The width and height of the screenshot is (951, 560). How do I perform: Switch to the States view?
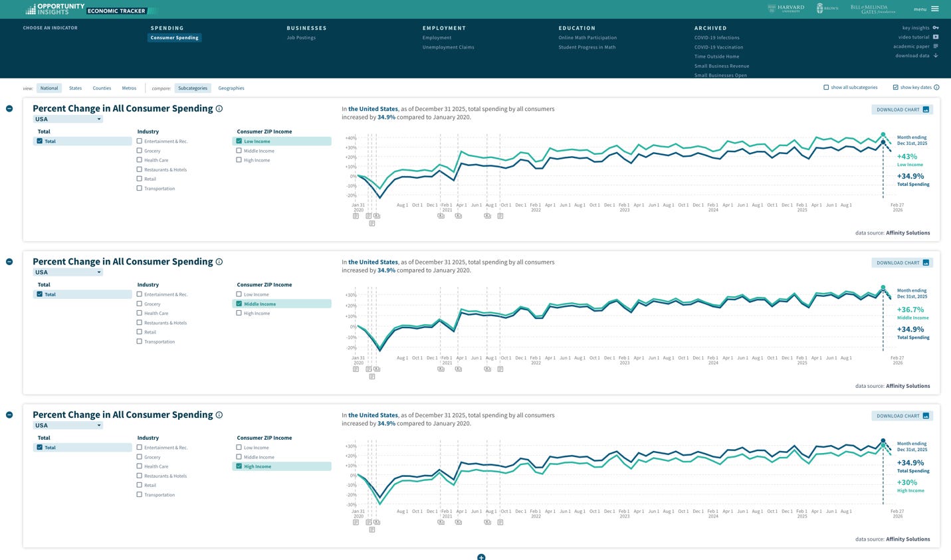point(76,88)
